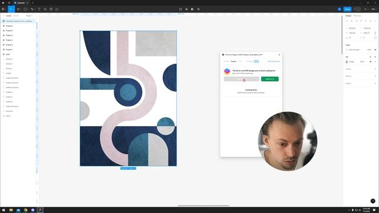Toggle layer visibility eye in Layer section
This screenshot has height=213, width=379.
pyautogui.click(x=375, y=50)
